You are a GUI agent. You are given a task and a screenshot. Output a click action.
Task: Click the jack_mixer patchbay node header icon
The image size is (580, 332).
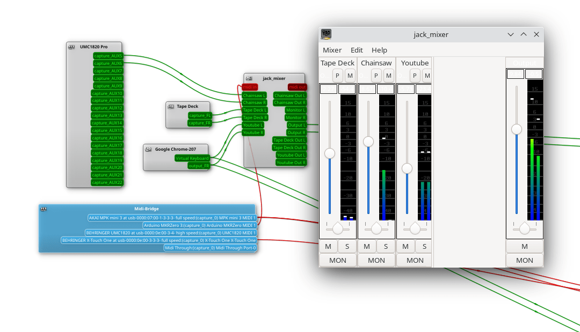[249, 77]
